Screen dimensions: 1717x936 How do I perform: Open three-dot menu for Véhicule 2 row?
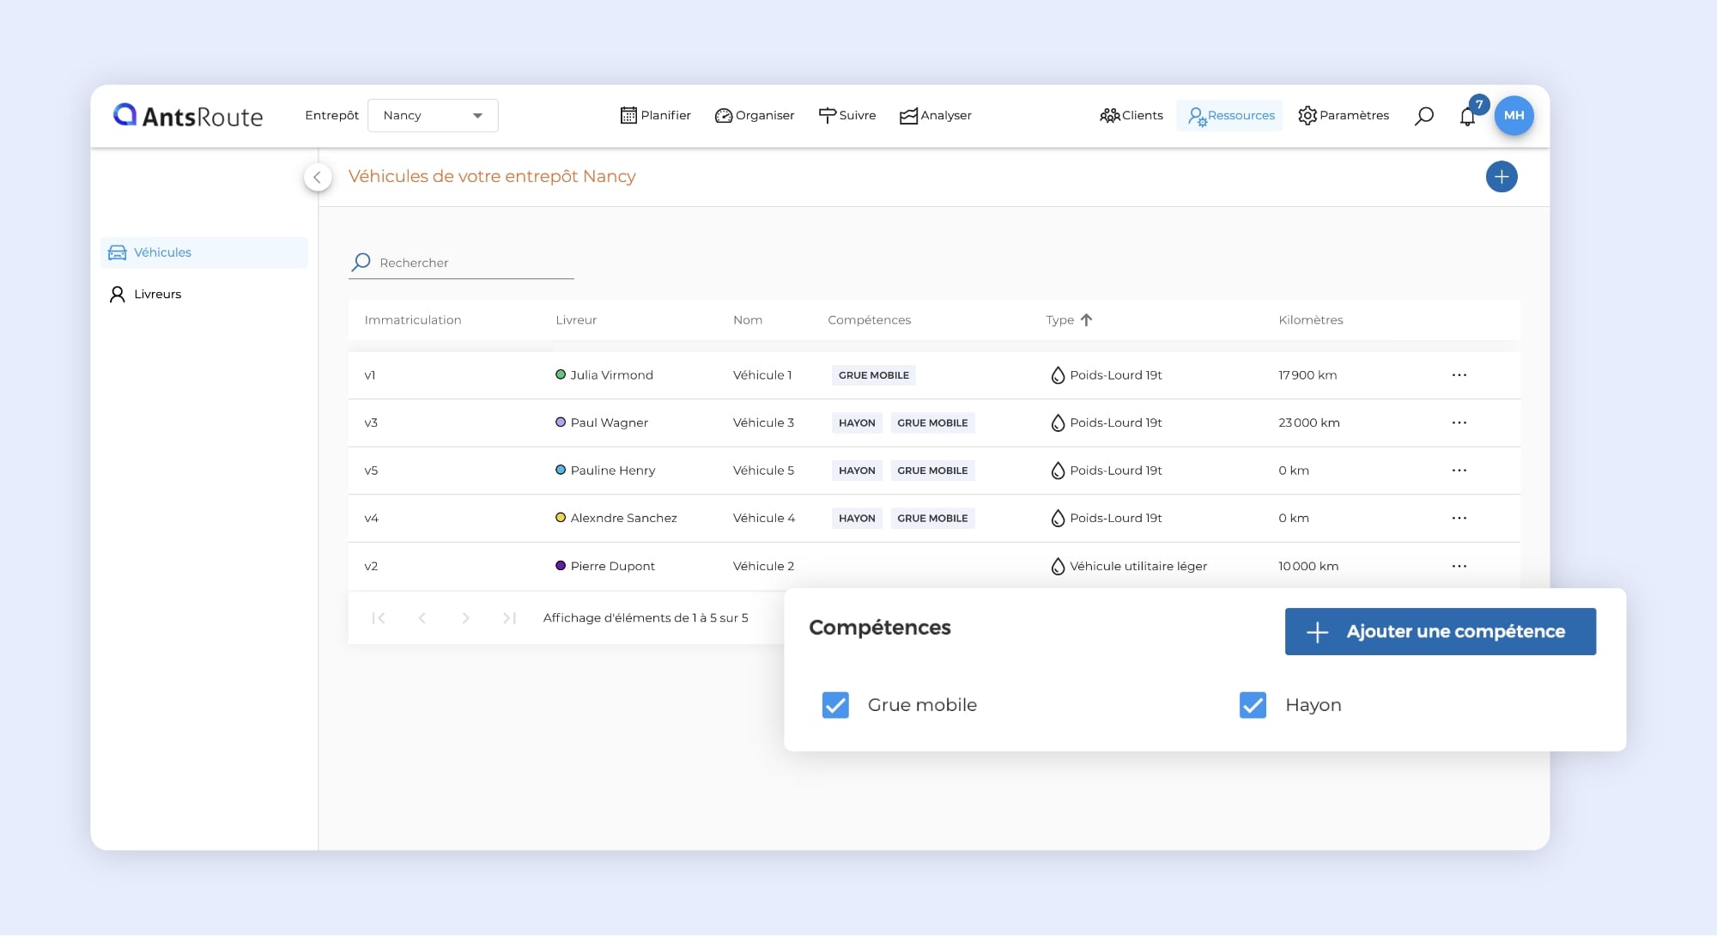click(1459, 566)
